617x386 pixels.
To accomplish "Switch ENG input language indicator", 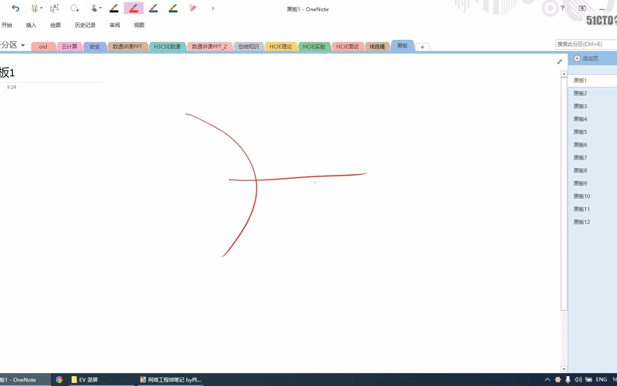I will (x=601, y=380).
